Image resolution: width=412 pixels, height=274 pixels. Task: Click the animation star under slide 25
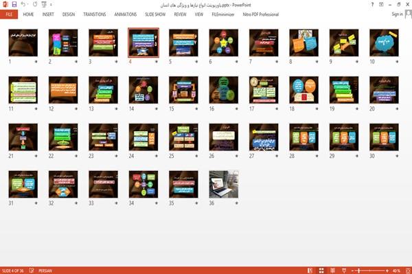pyautogui.click(x=196, y=156)
